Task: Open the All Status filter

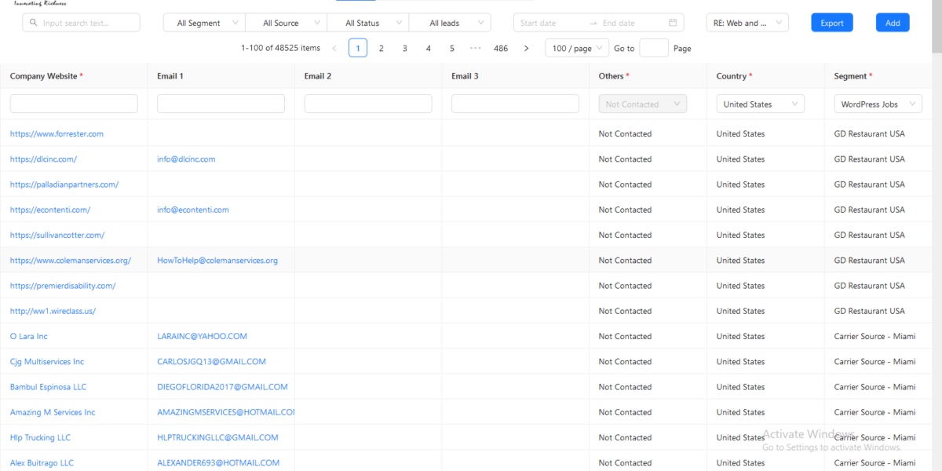Action: pyautogui.click(x=367, y=23)
